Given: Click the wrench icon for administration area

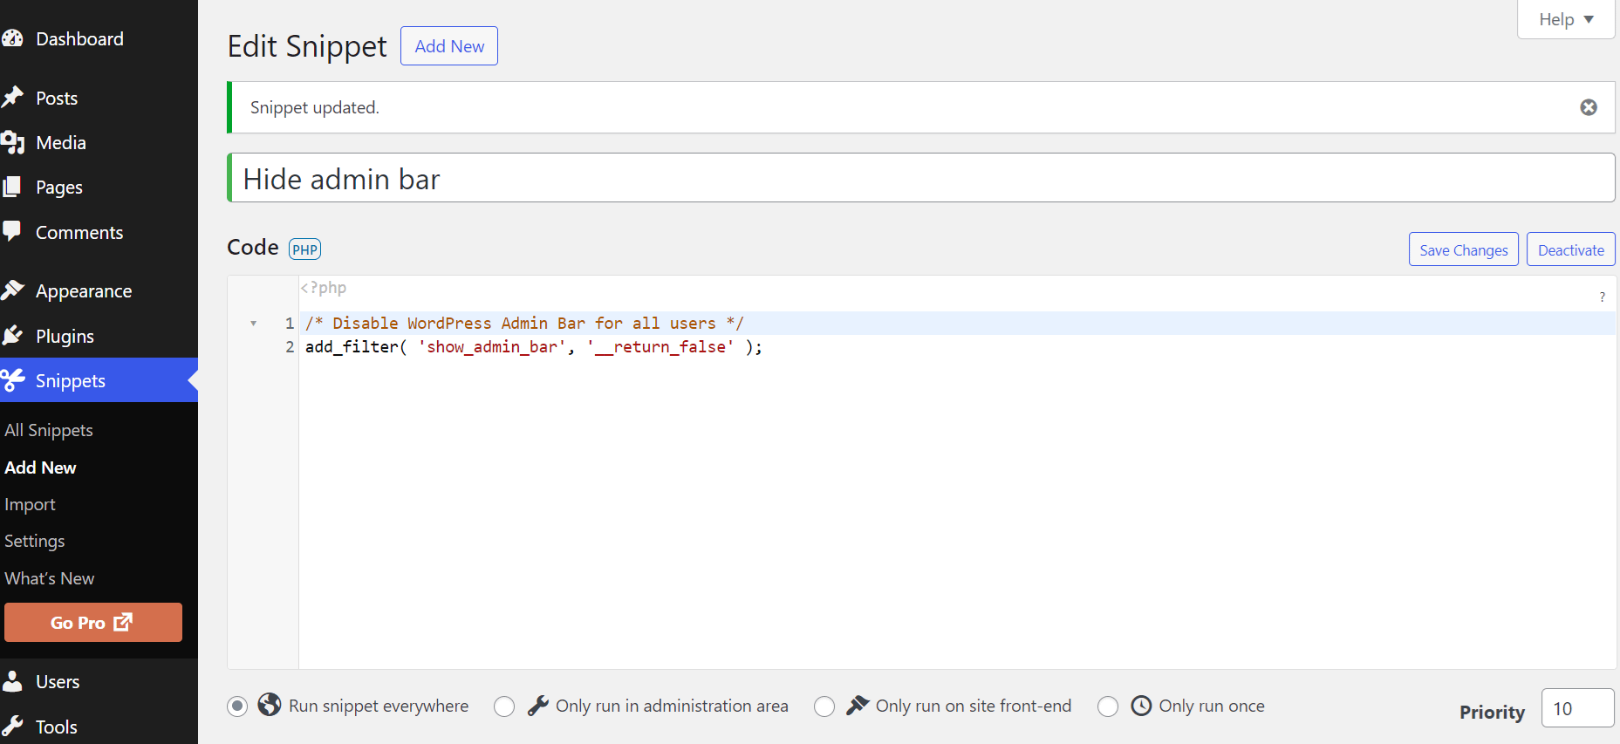Looking at the screenshot, I should [x=538, y=706].
